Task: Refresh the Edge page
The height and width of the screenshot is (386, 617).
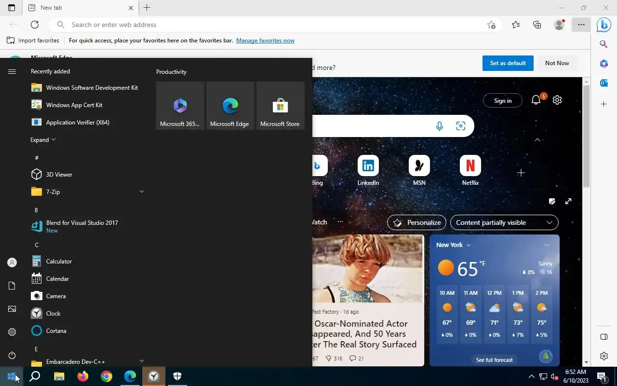Action: [35, 25]
